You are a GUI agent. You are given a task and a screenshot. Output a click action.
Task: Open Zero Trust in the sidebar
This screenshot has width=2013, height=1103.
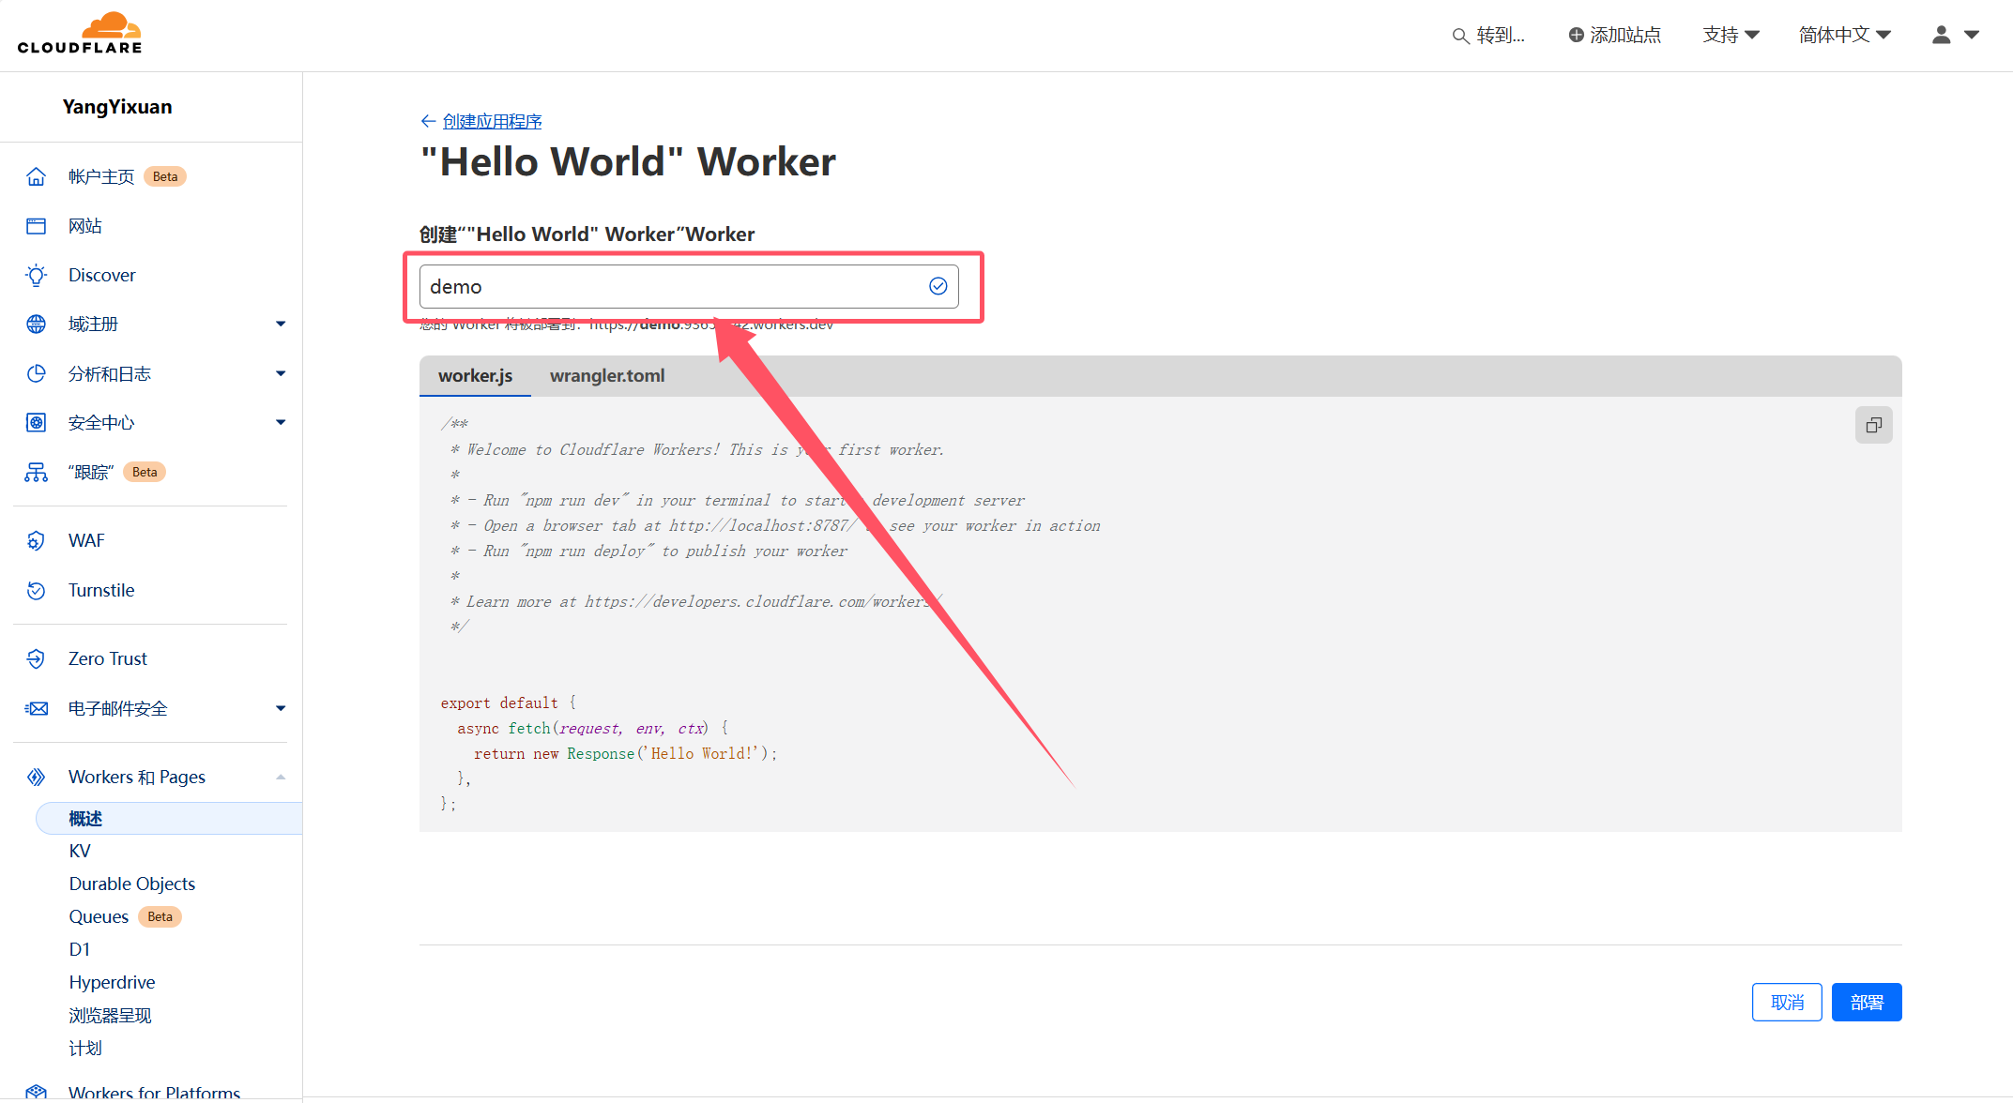108,658
